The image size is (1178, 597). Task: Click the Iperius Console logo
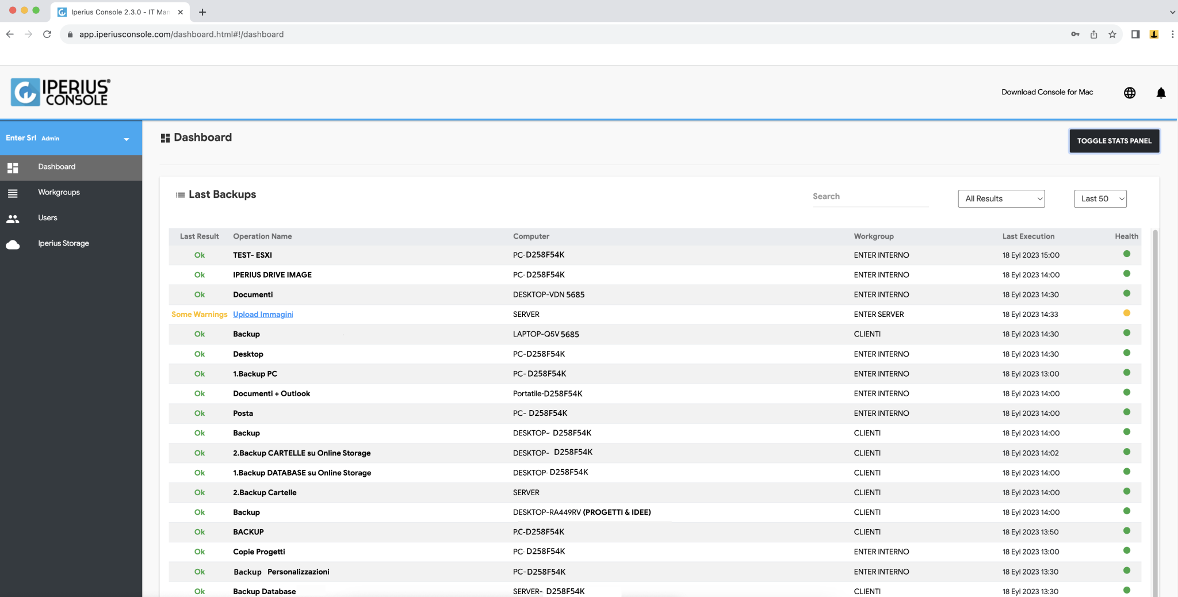[x=60, y=92]
